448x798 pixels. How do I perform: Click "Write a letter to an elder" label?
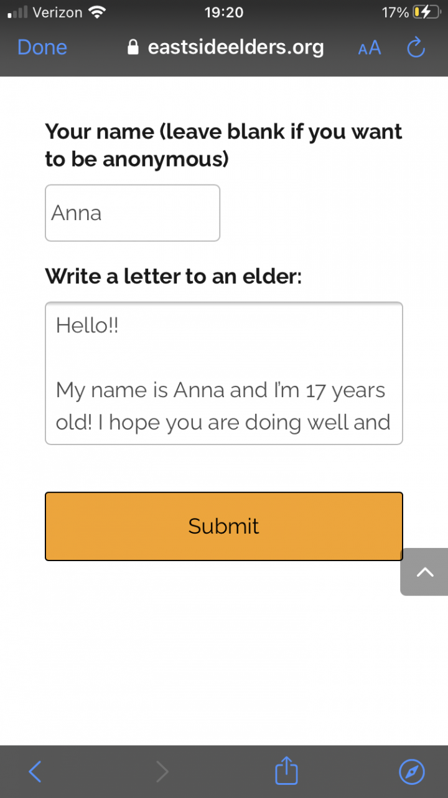(x=173, y=276)
